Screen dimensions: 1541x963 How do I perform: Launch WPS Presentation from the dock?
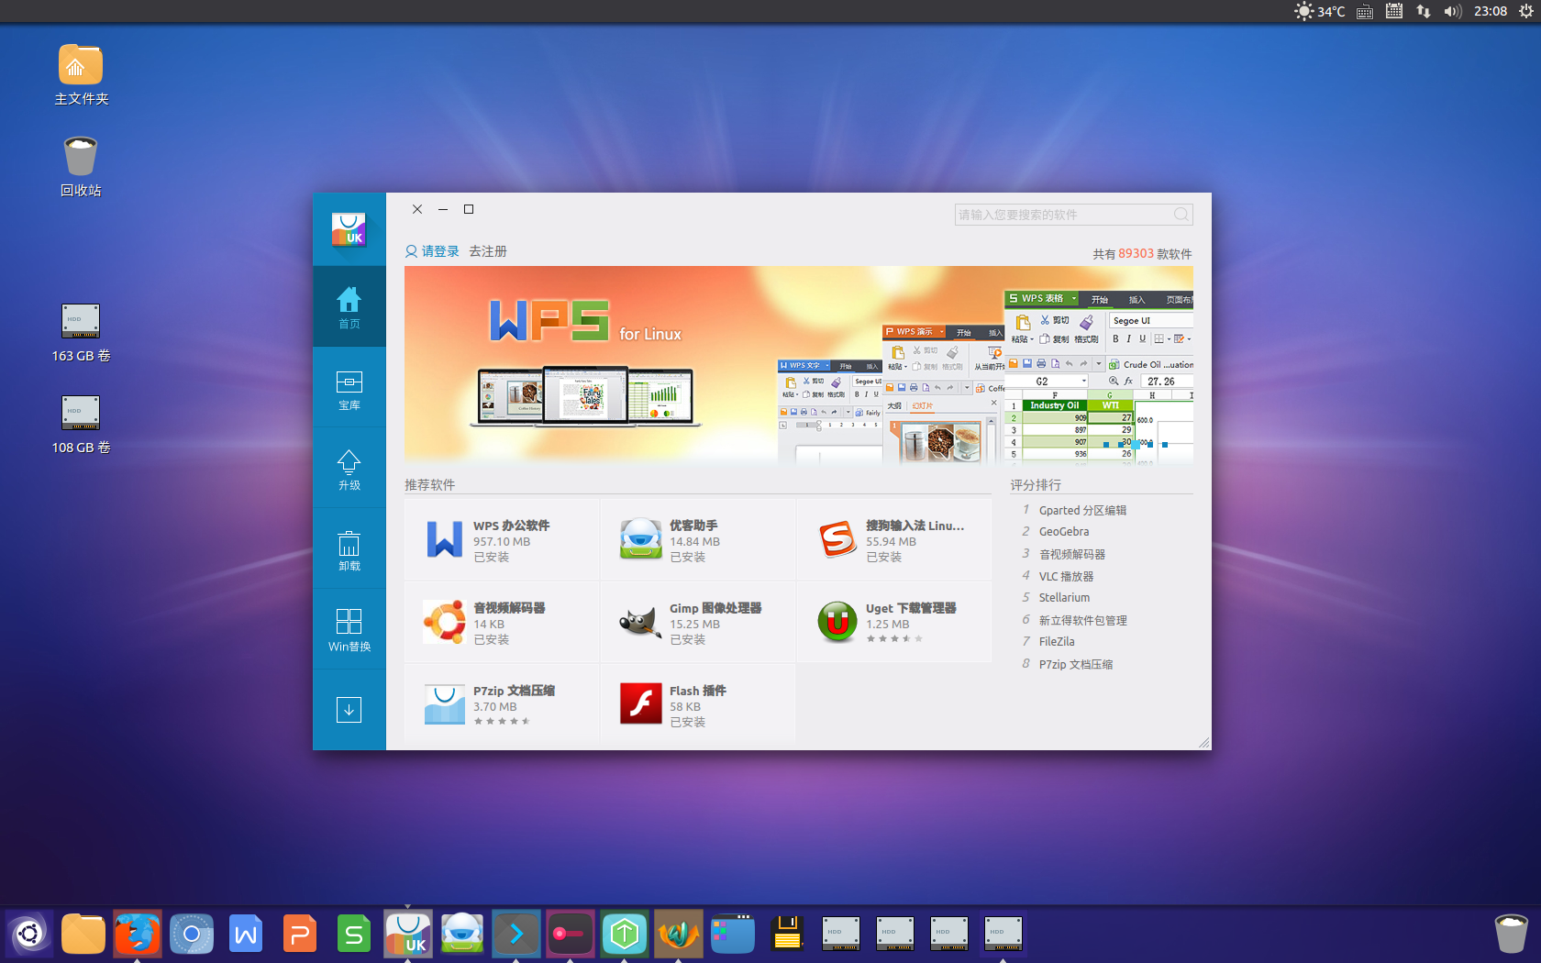point(300,935)
